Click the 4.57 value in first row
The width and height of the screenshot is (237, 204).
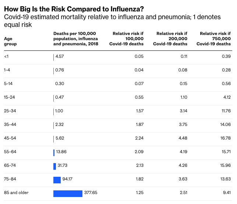coord(60,56)
